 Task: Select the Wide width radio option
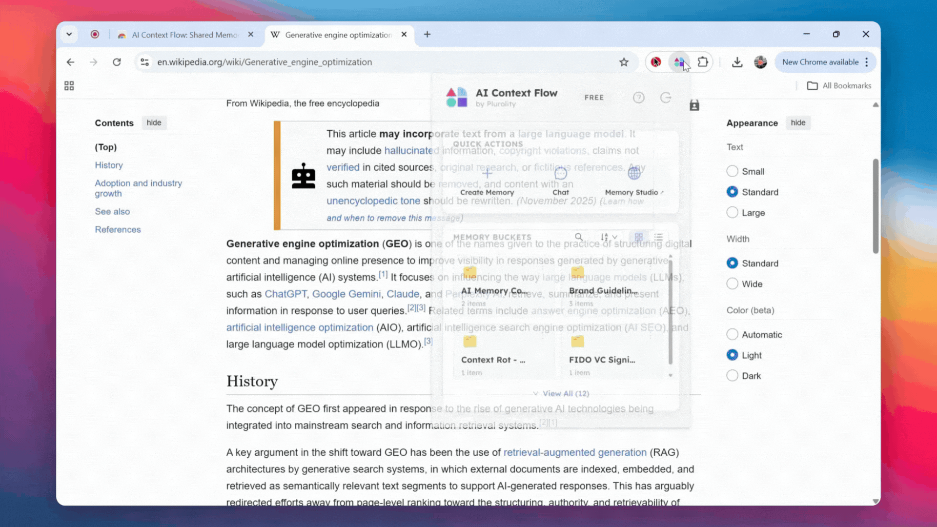click(x=732, y=284)
